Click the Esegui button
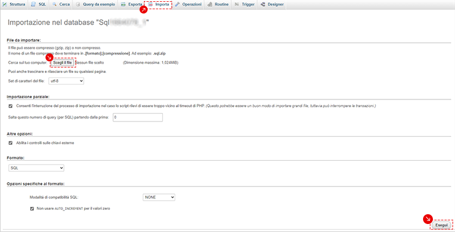 441,225
